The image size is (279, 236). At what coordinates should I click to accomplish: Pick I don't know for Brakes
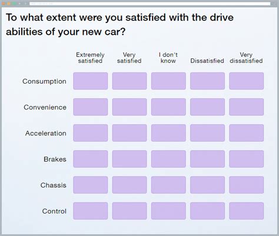pos(168,159)
